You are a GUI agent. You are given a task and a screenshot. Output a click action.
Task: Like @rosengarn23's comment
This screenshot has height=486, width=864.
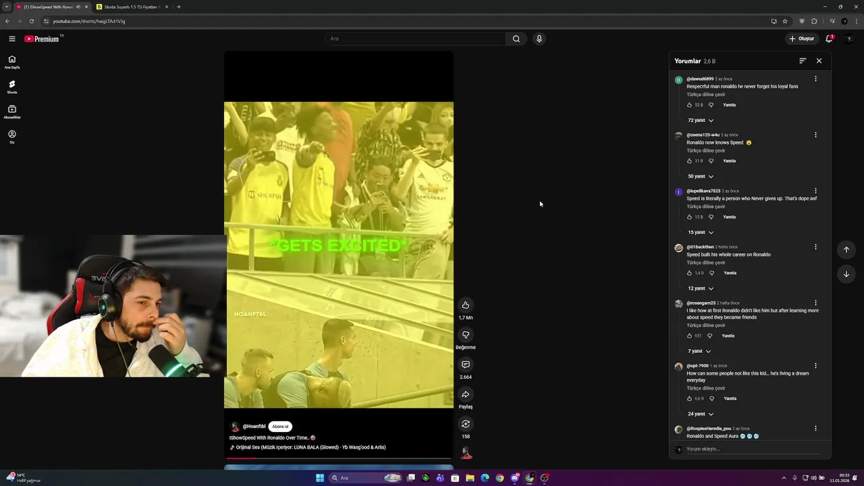[689, 335]
